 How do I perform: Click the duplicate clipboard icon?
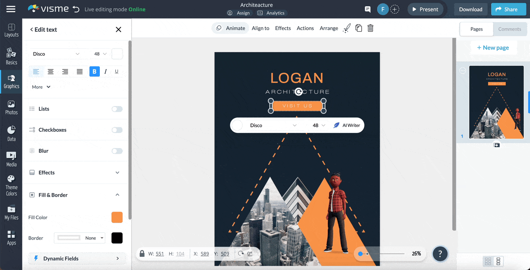359,28
